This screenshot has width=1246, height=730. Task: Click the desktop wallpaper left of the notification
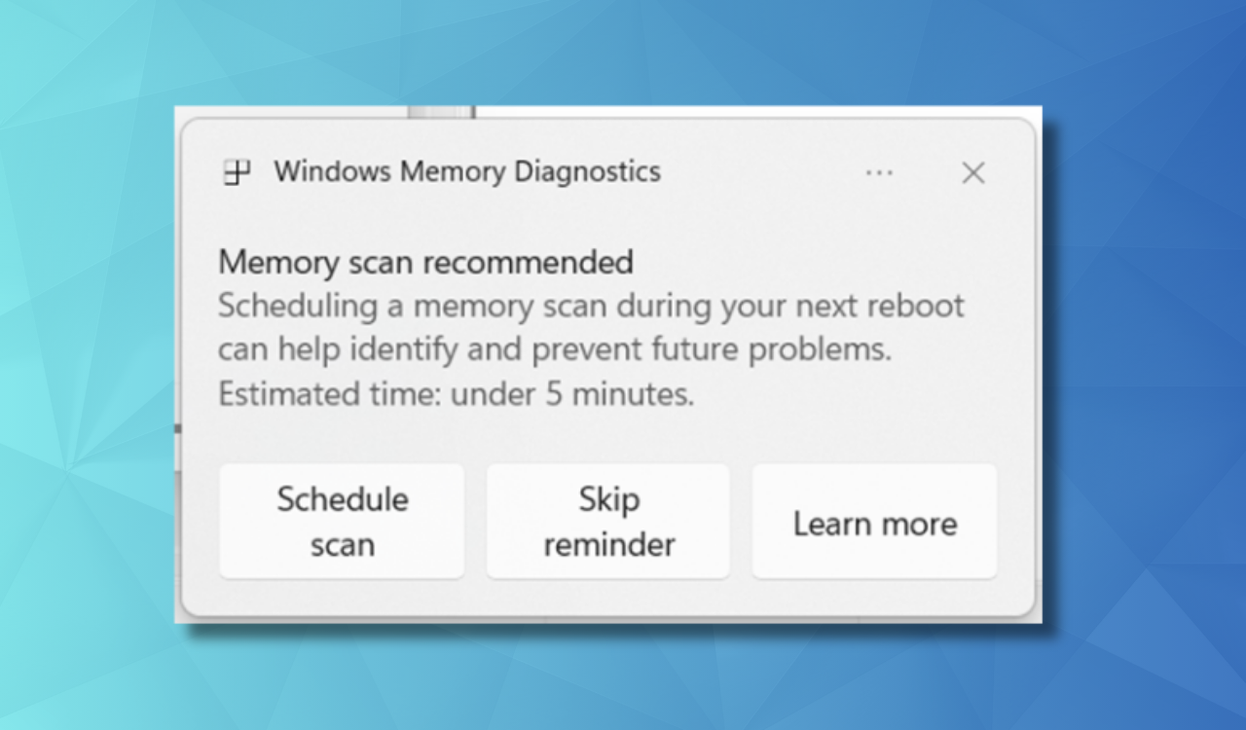(88, 370)
